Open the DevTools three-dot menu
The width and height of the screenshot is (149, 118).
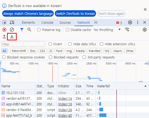pyautogui.click(x=138, y=22)
